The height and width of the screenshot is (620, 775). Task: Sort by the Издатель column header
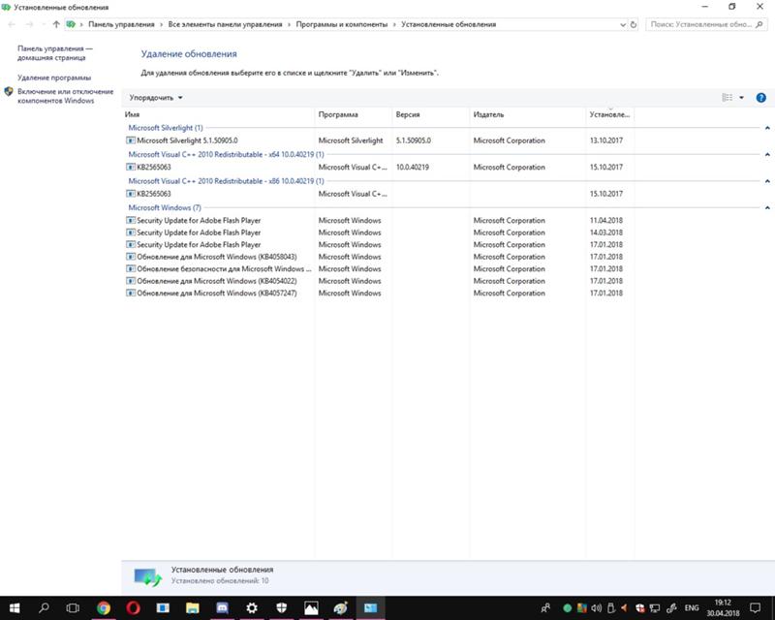pos(527,114)
